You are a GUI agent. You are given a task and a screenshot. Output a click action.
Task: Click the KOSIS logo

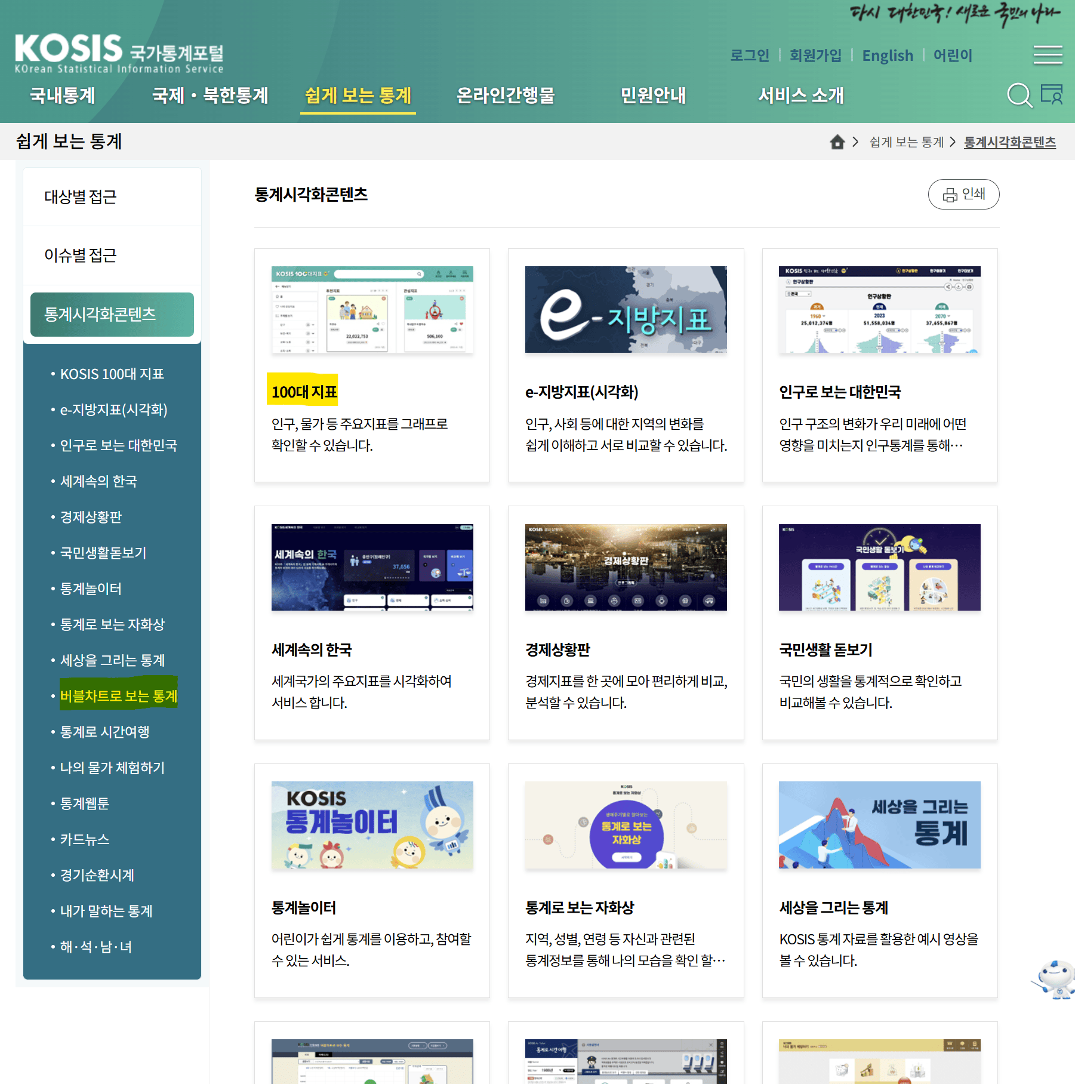click(119, 54)
